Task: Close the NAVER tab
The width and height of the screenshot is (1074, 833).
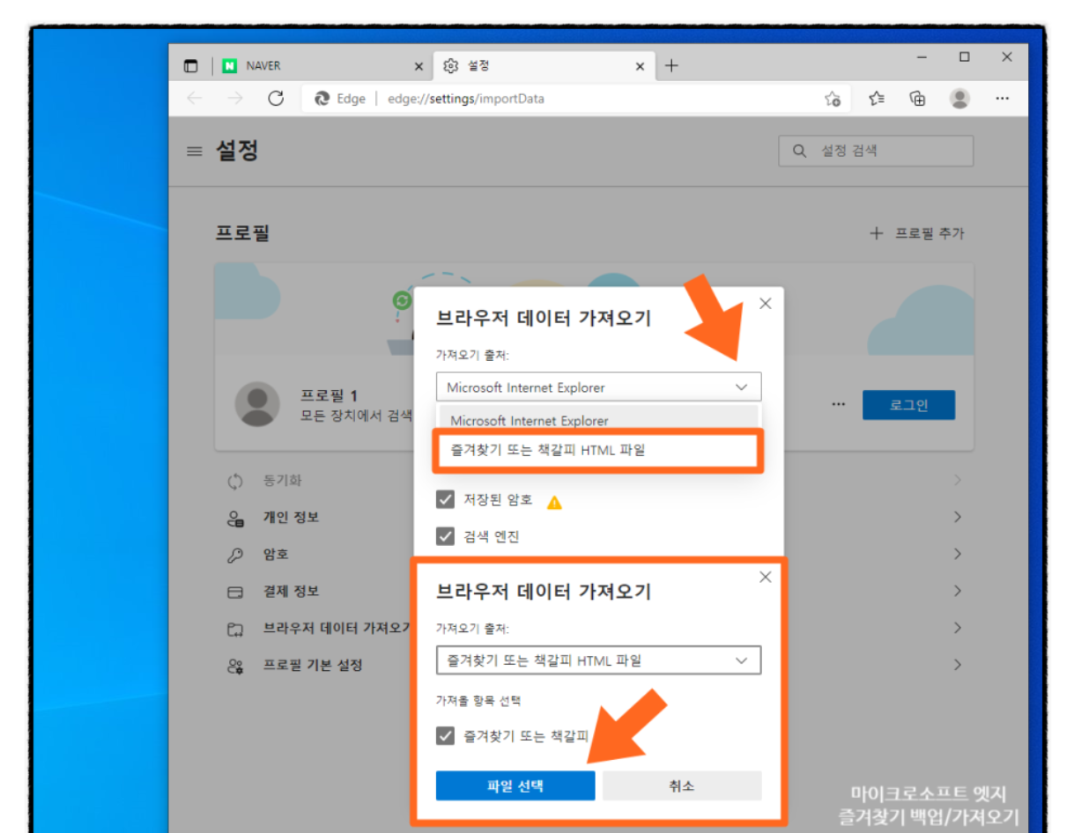Action: pyautogui.click(x=418, y=66)
